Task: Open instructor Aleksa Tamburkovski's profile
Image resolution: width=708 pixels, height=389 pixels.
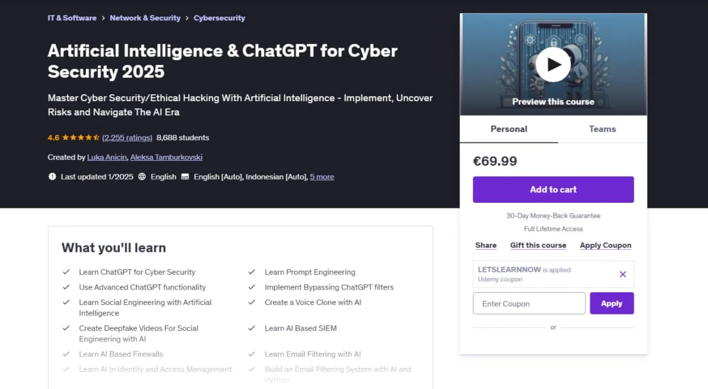Action: point(166,157)
